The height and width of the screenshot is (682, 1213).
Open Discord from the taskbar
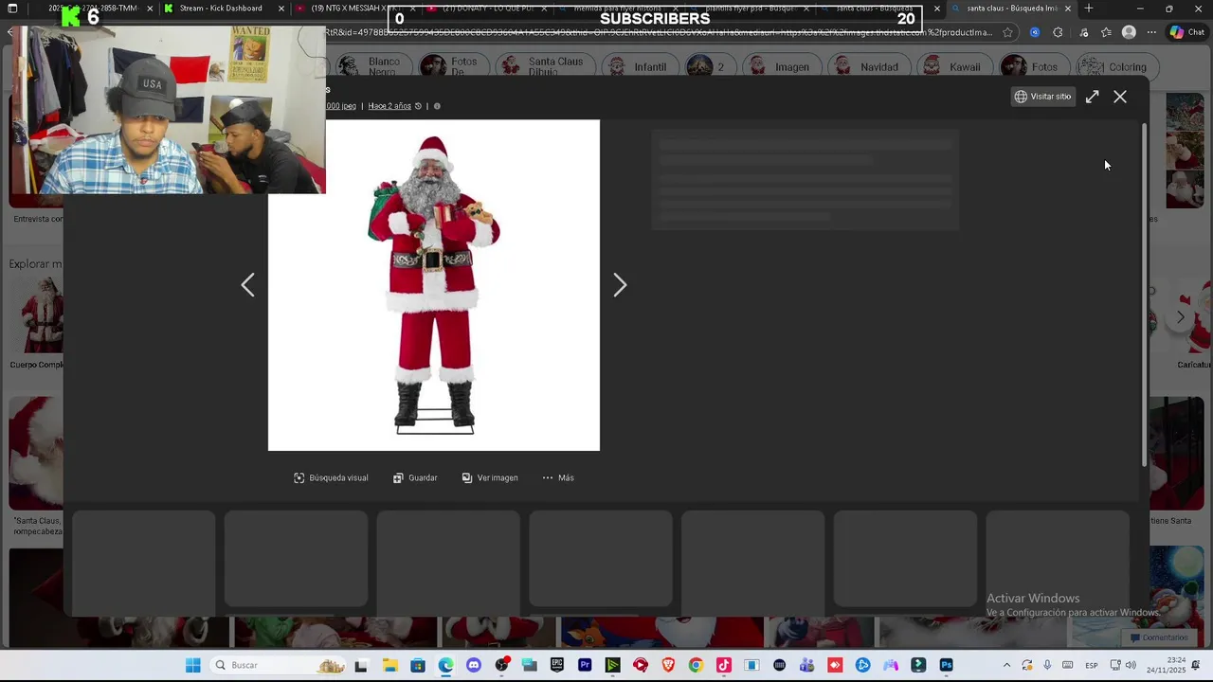coord(474,665)
